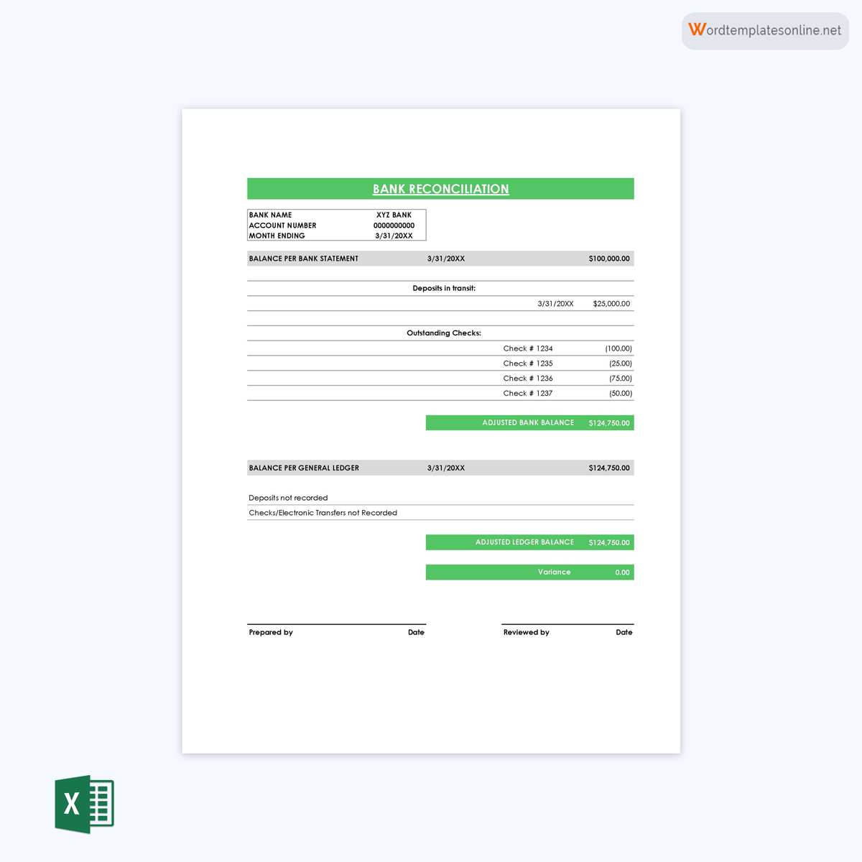Select the general ledger balance $124,750.00
This screenshot has height=862, width=862.
tap(609, 468)
